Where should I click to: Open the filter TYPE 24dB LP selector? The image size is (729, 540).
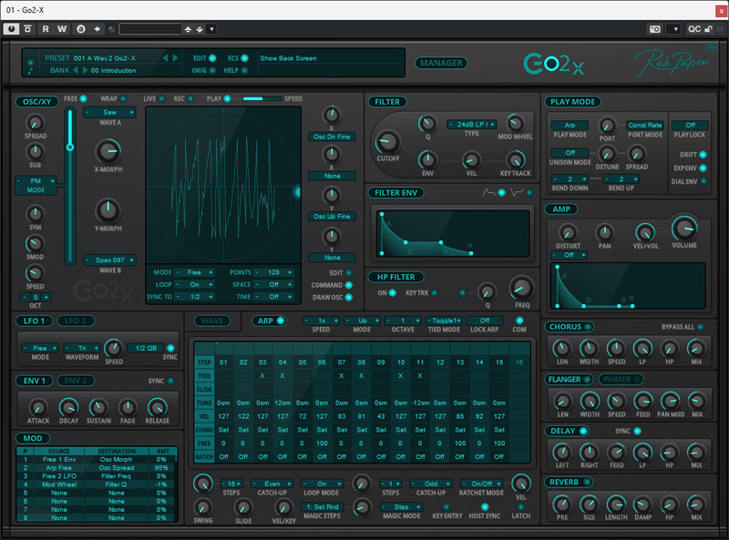470,124
